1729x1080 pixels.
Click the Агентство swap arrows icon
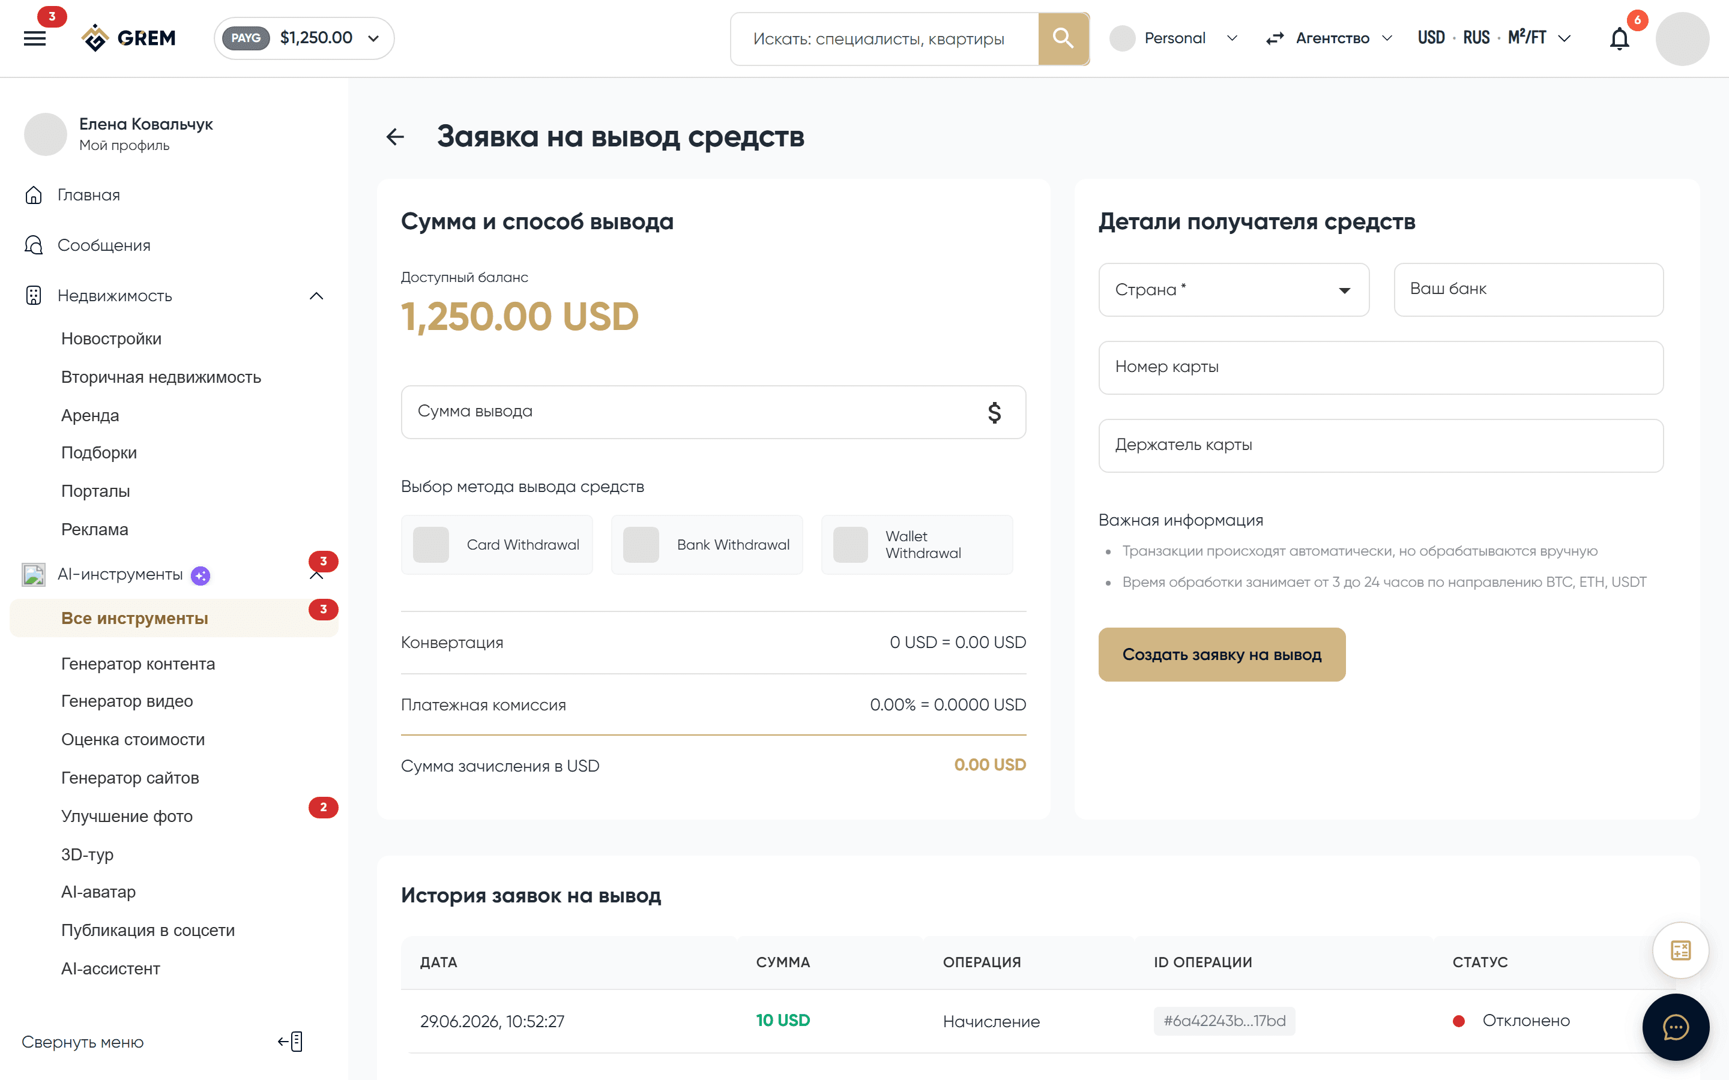1275,38
